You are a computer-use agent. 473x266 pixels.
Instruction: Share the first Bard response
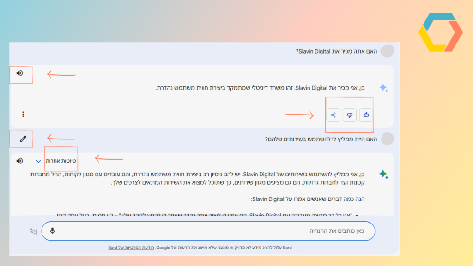pos(333,115)
